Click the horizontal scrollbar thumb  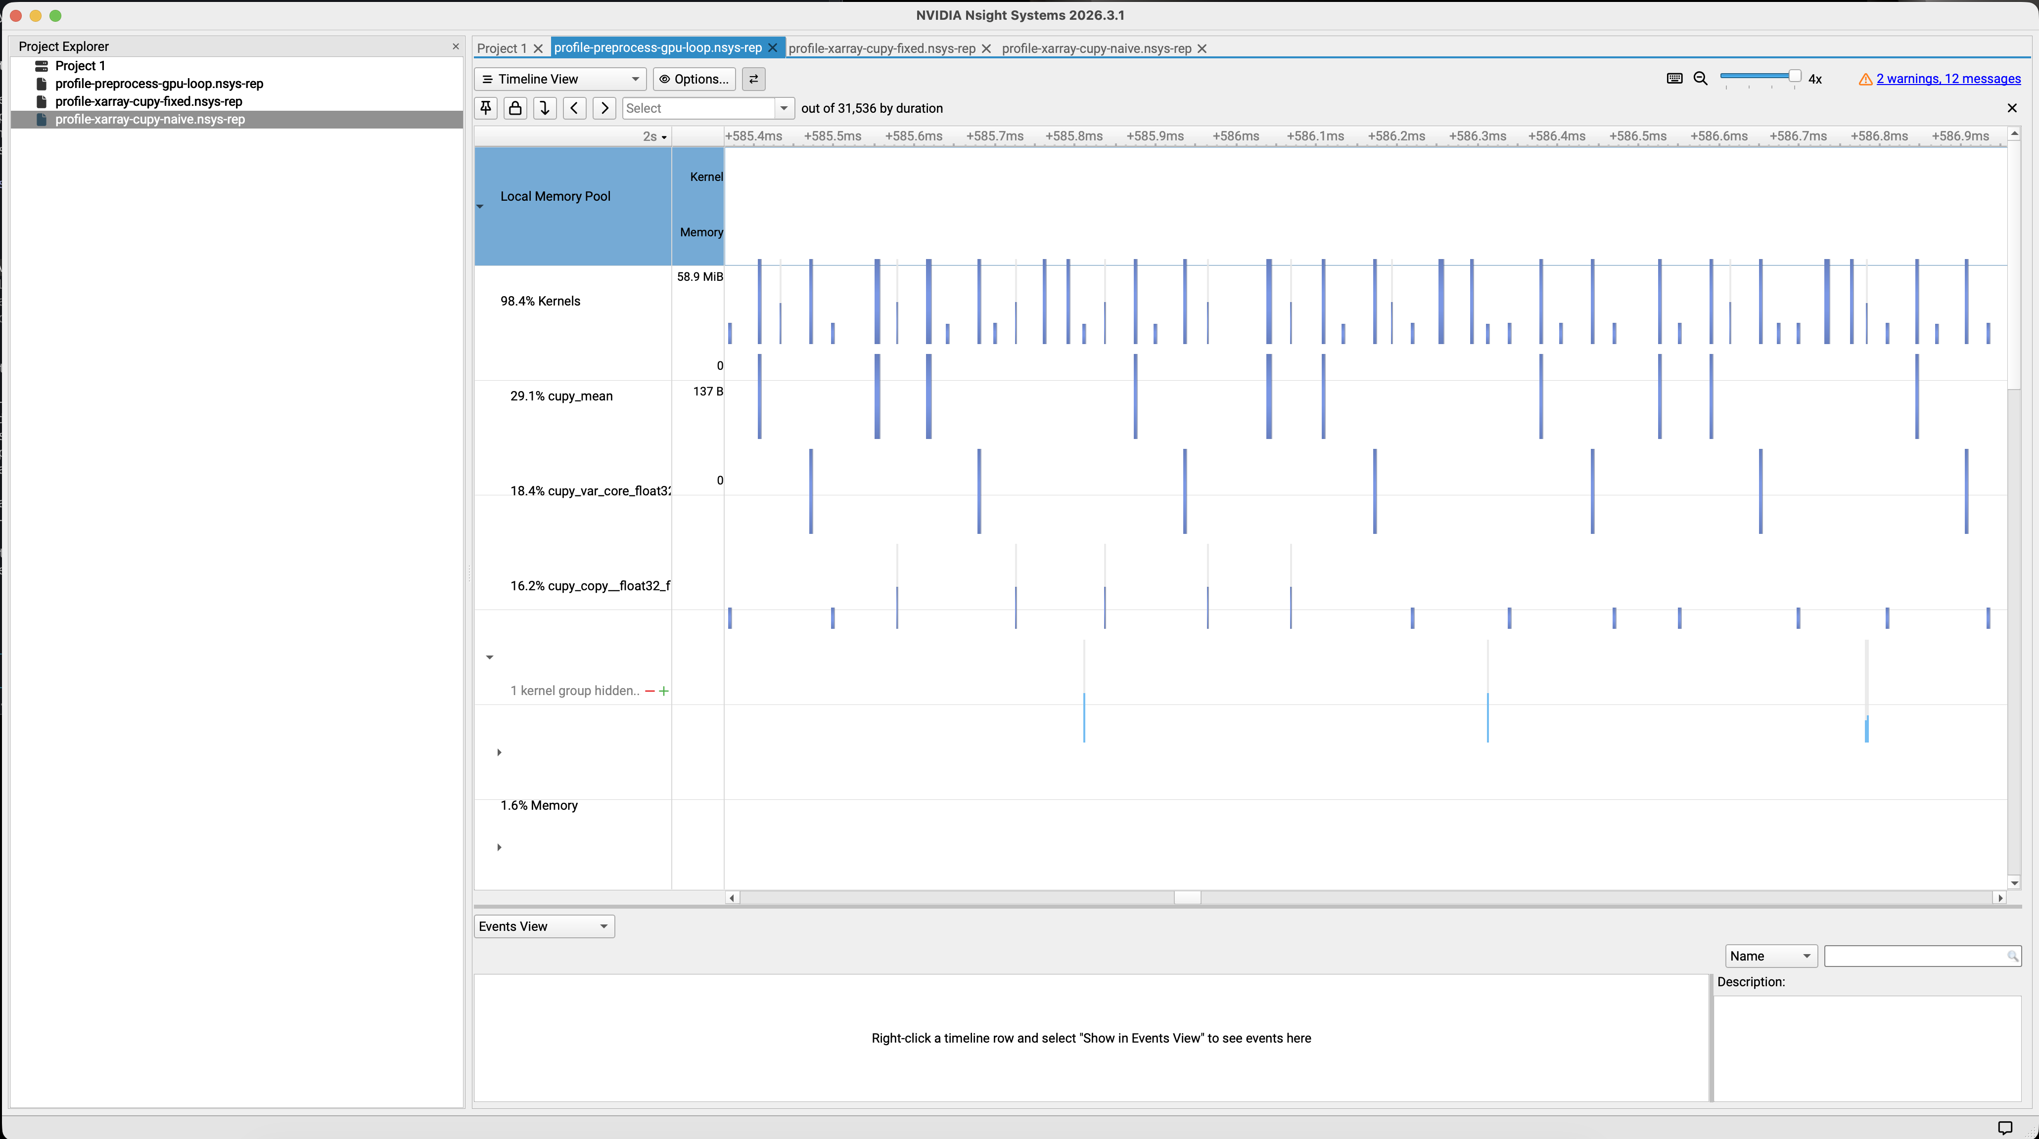click(1187, 898)
